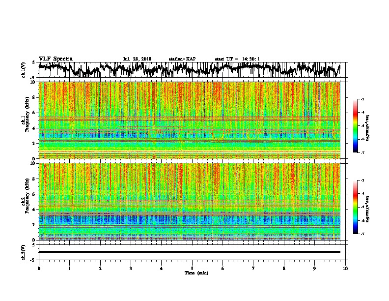Click the "-3" tick on ch.1 colorbar
The height and width of the screenshot is (301, 389).
[362, 99]
